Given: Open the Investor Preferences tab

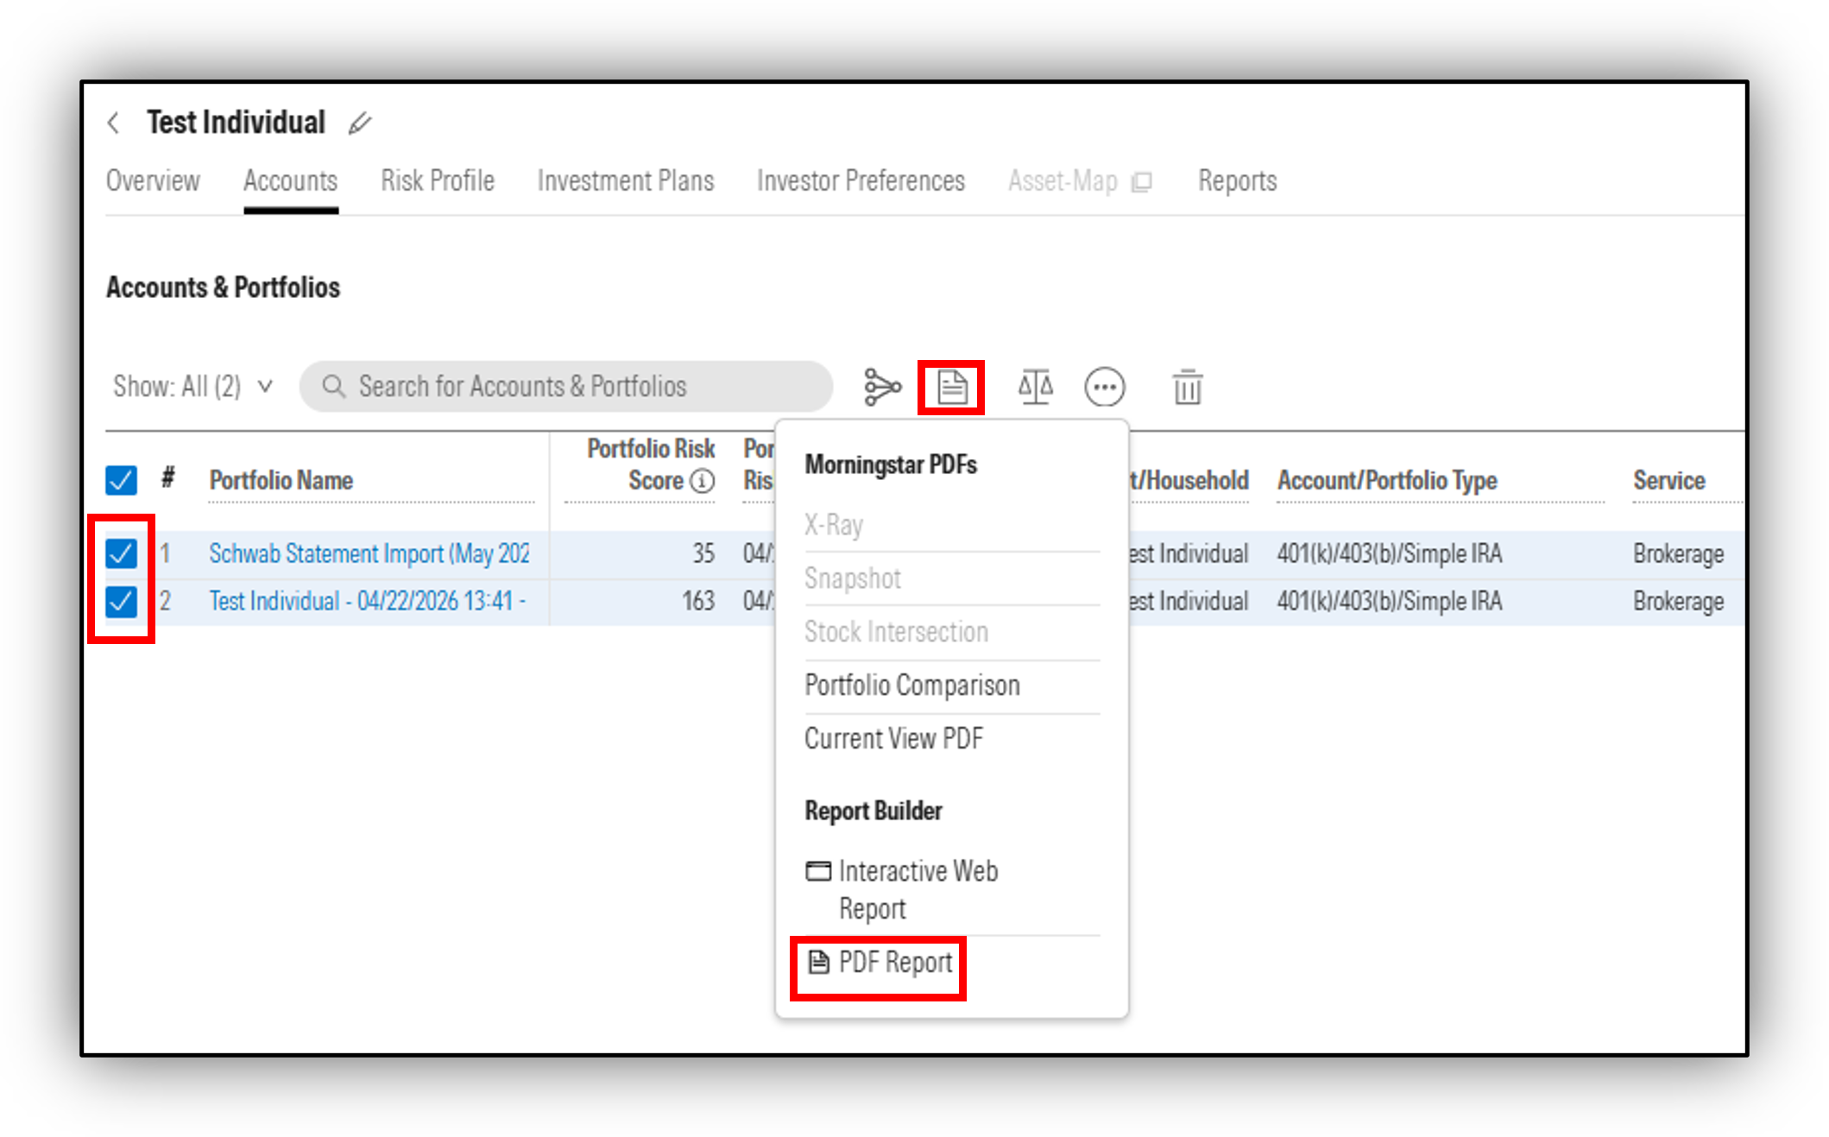Looking at the screenshot, I should (861, 180).
